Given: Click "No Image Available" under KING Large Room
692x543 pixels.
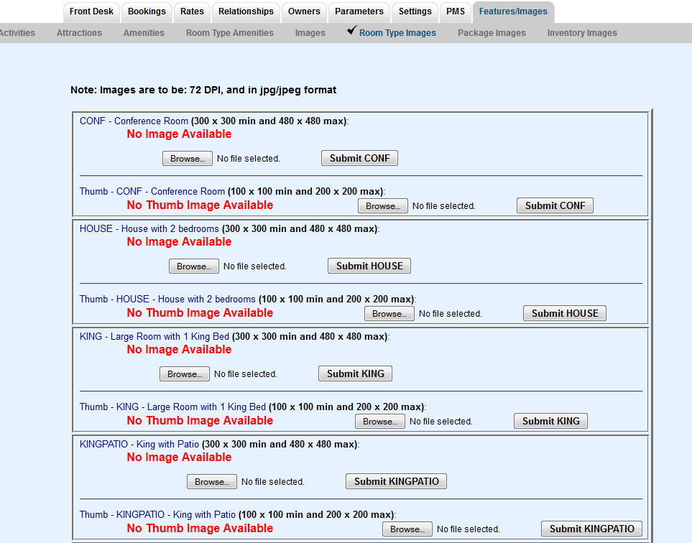Looking at the screenshot, I should click(179, 349).
